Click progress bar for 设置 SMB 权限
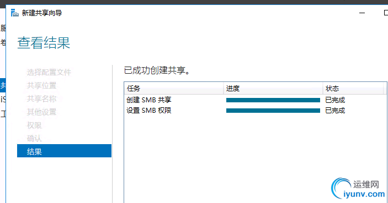388x203 pixels. pyautogui.click(x=273, y=111)
